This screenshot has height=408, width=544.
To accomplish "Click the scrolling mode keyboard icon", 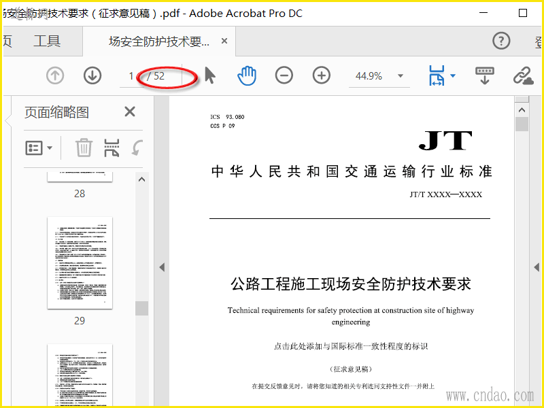I will [485, 75].
